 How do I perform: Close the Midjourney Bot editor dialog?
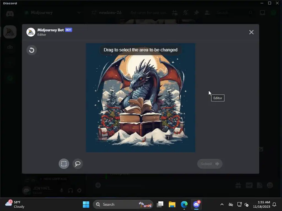(x=251, y=32)
